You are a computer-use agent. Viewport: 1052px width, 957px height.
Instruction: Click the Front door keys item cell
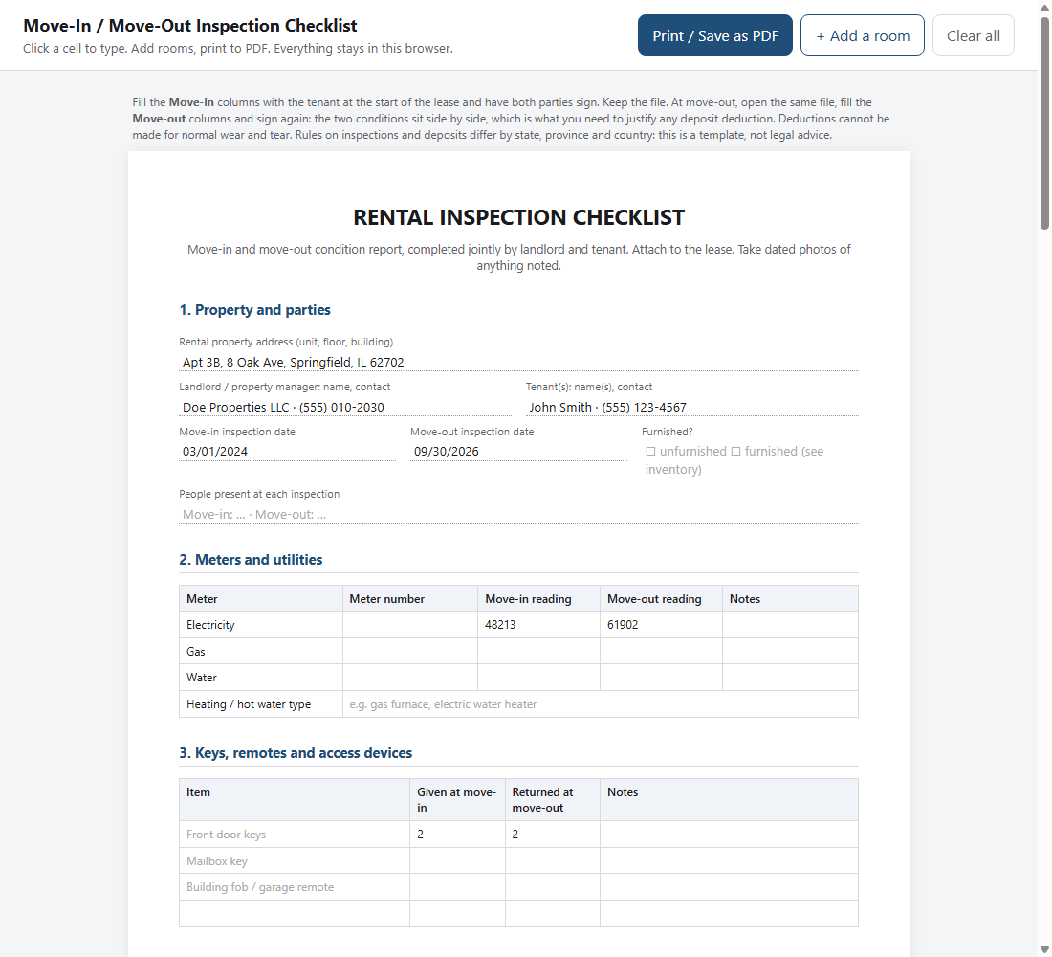(294, 835)
